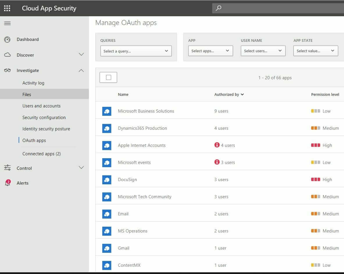Open Dynamics365 Production app link

[142, 128]
